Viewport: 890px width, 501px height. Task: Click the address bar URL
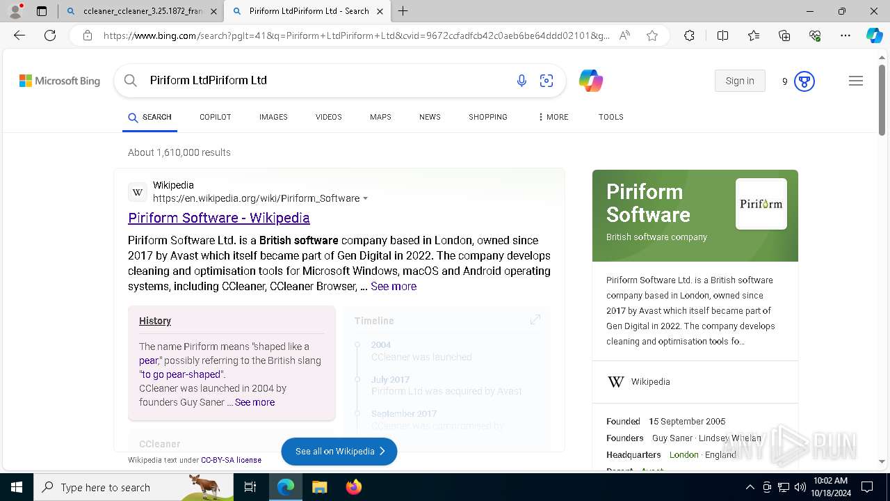[356, 35]
